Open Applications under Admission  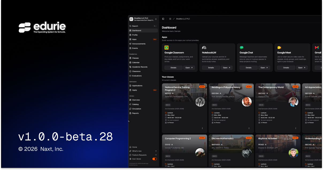pyautogui.click(x=143, y=86)
